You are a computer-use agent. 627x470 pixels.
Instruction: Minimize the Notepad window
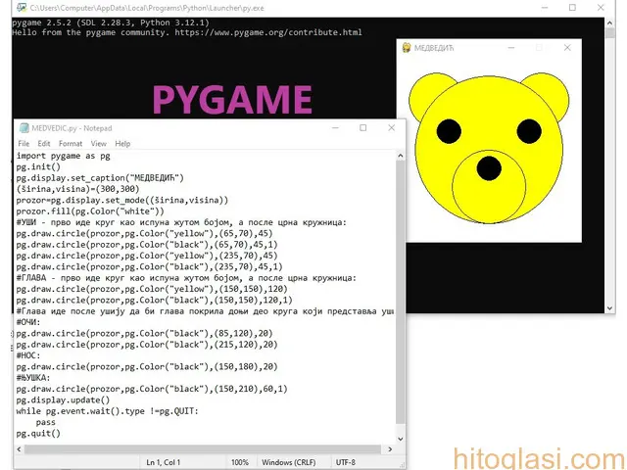click(334, 128)
